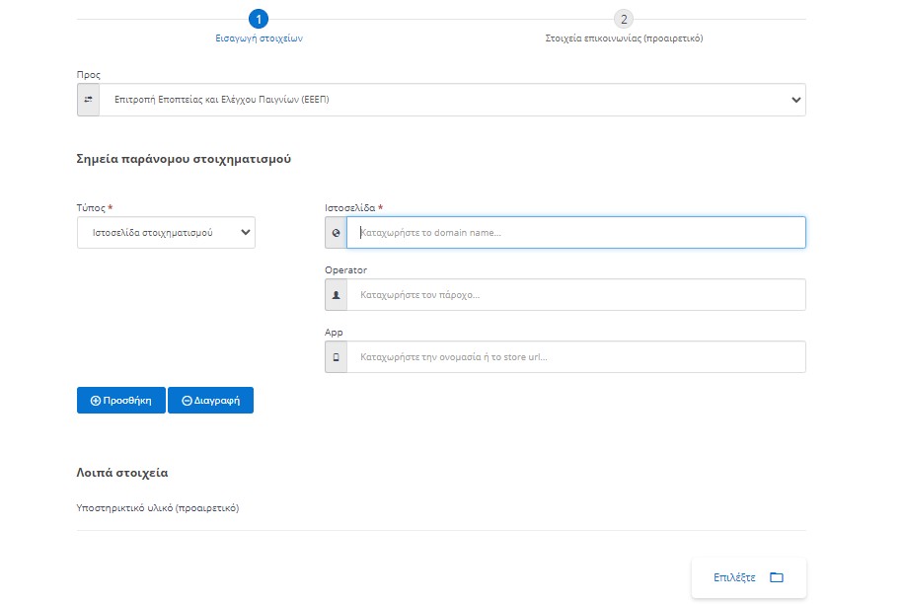Click the Στοιχεία επικοινωνίας (προαιρετικό) step label
The width and height of the screenshot is (904, 604).
(624, 38)
